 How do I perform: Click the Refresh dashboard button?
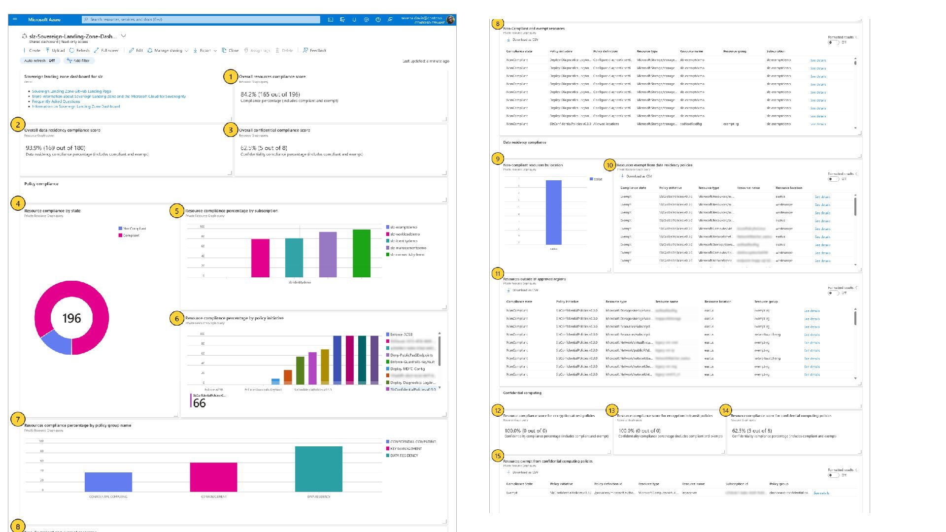[79, 50]
